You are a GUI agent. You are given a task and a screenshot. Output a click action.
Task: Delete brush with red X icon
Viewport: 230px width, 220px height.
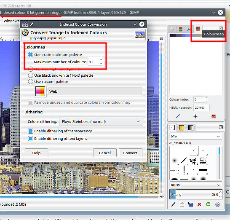click(199, 204)
